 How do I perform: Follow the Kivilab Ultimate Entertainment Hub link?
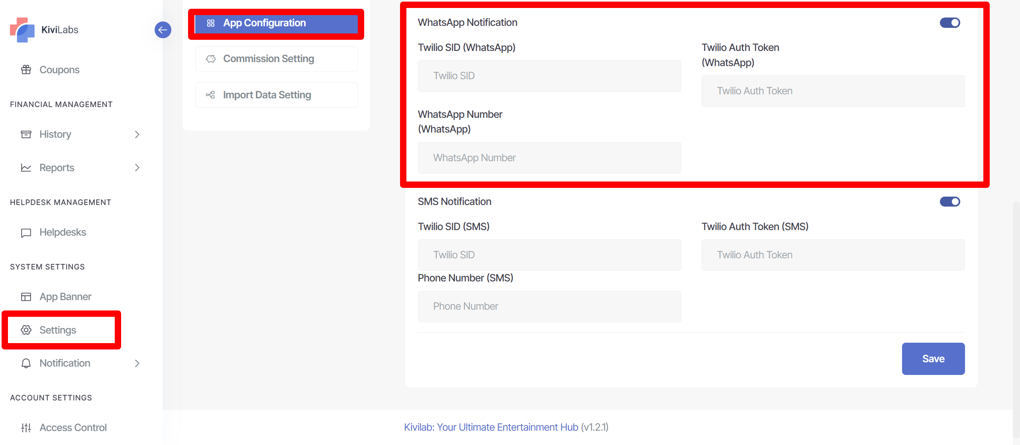pos(491,427)
